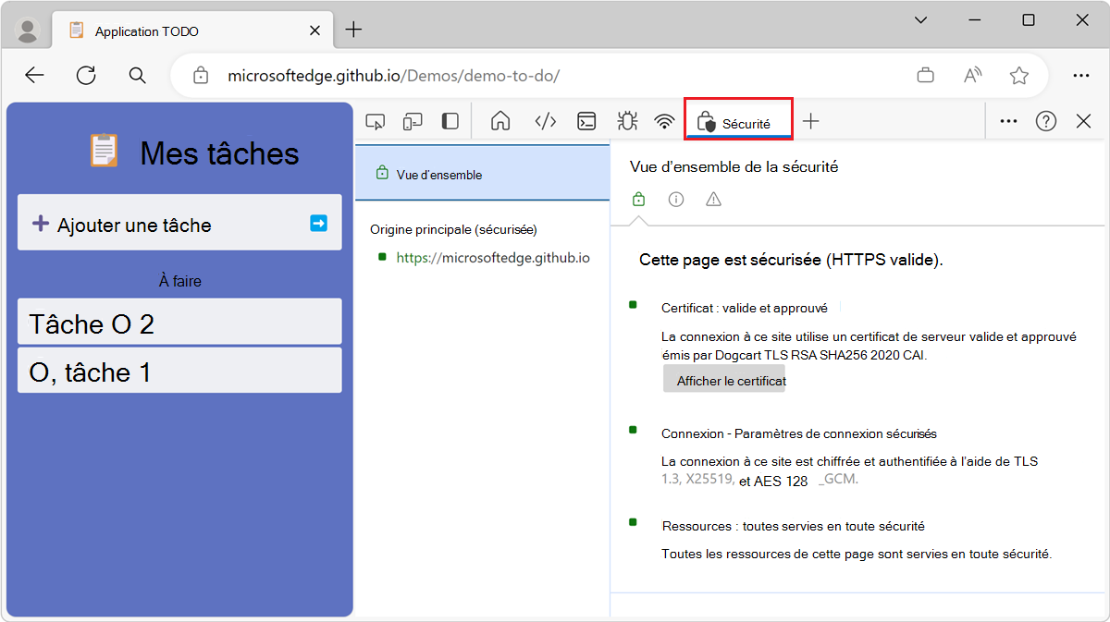Viewport: 1110px width, 622px height.
Task: Click the info circle status icon
Action: tap(676, 199)
